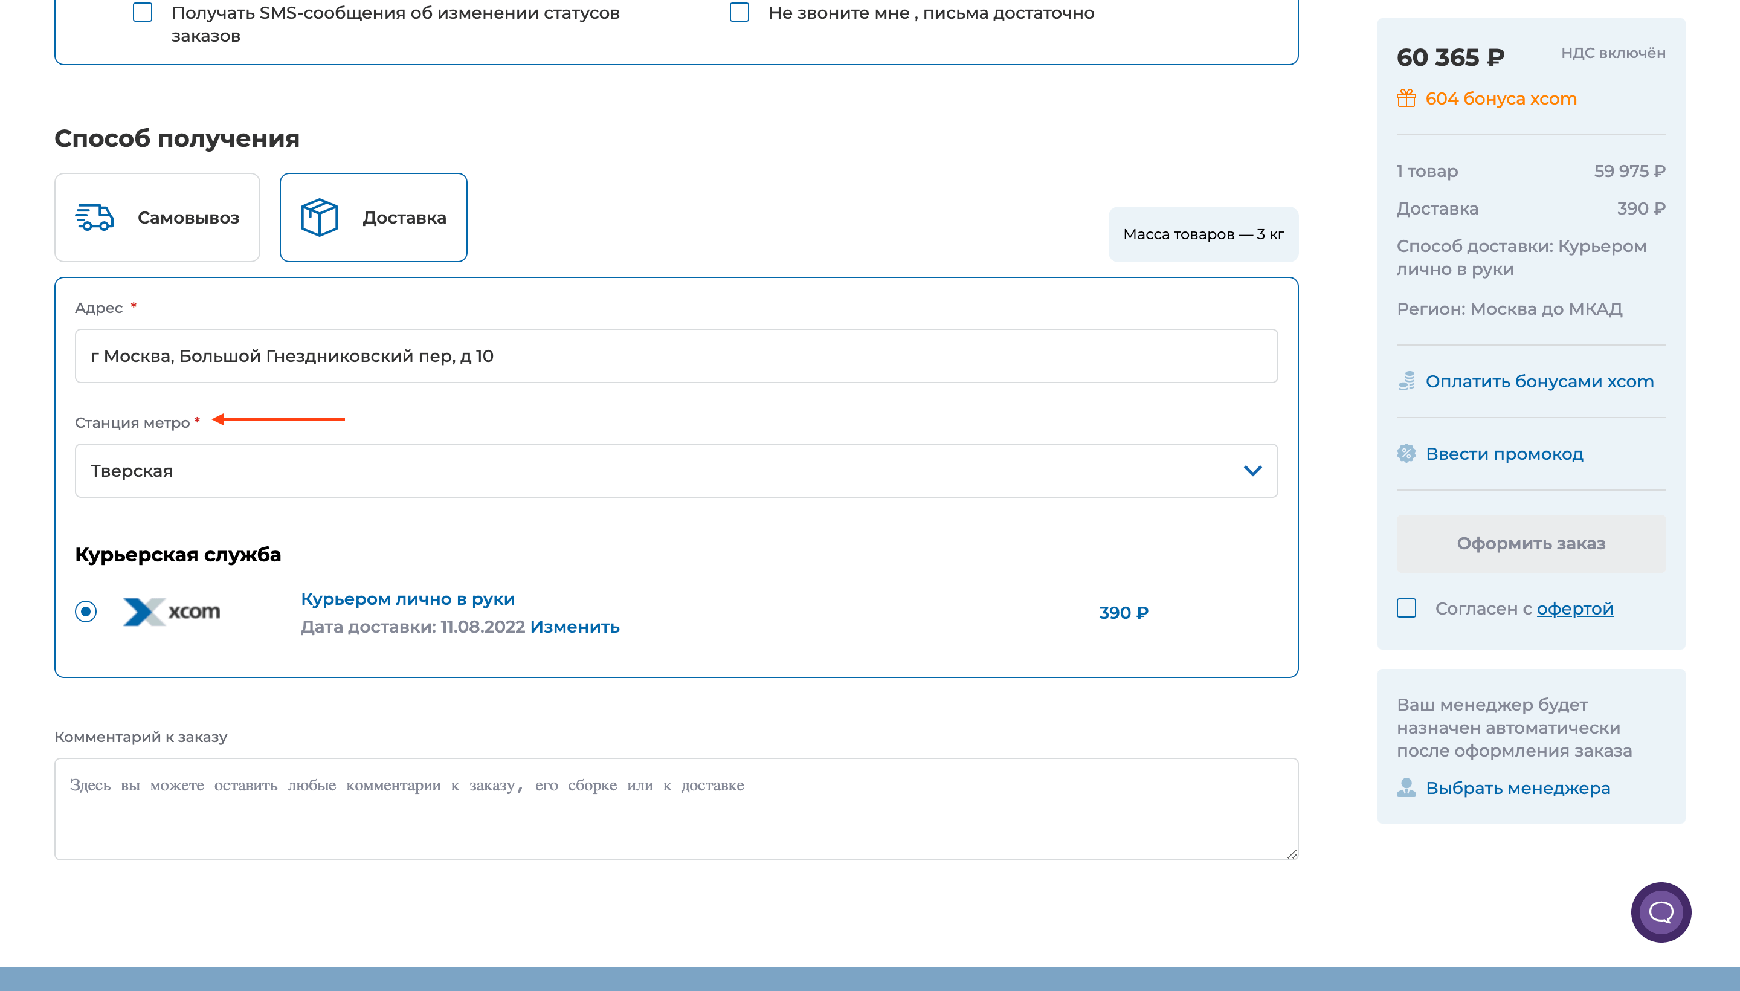1740x991 pixels.
Task: Click 'НДС включён' label
Action: tap(1613, 53)
